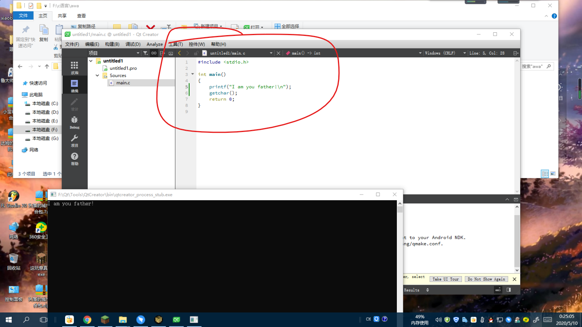The image size is (582, 327).
Task: Open the Help (帮助) question mark mode
Action: (x=74, y=159)
